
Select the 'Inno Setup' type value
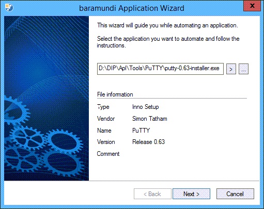(145, 107)
